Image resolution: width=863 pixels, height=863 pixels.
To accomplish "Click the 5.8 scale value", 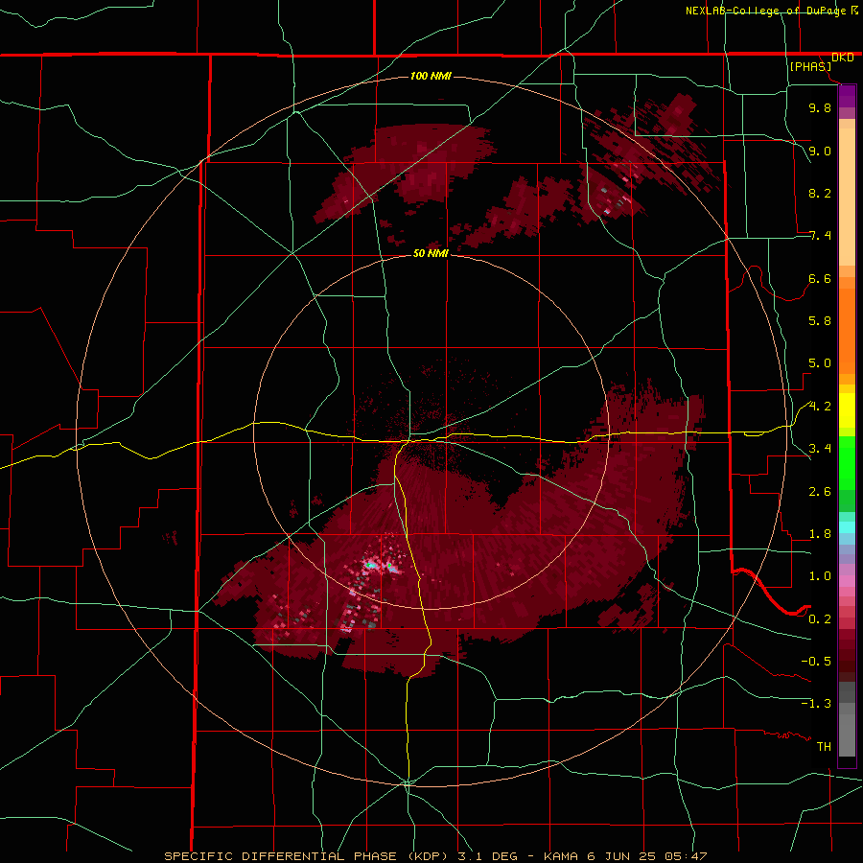I will click(820, 321).
